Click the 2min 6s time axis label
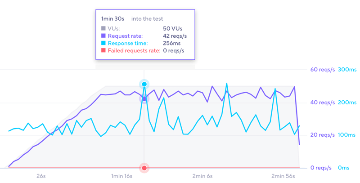This screenshot has width=360, height=183. pos(202,176)
